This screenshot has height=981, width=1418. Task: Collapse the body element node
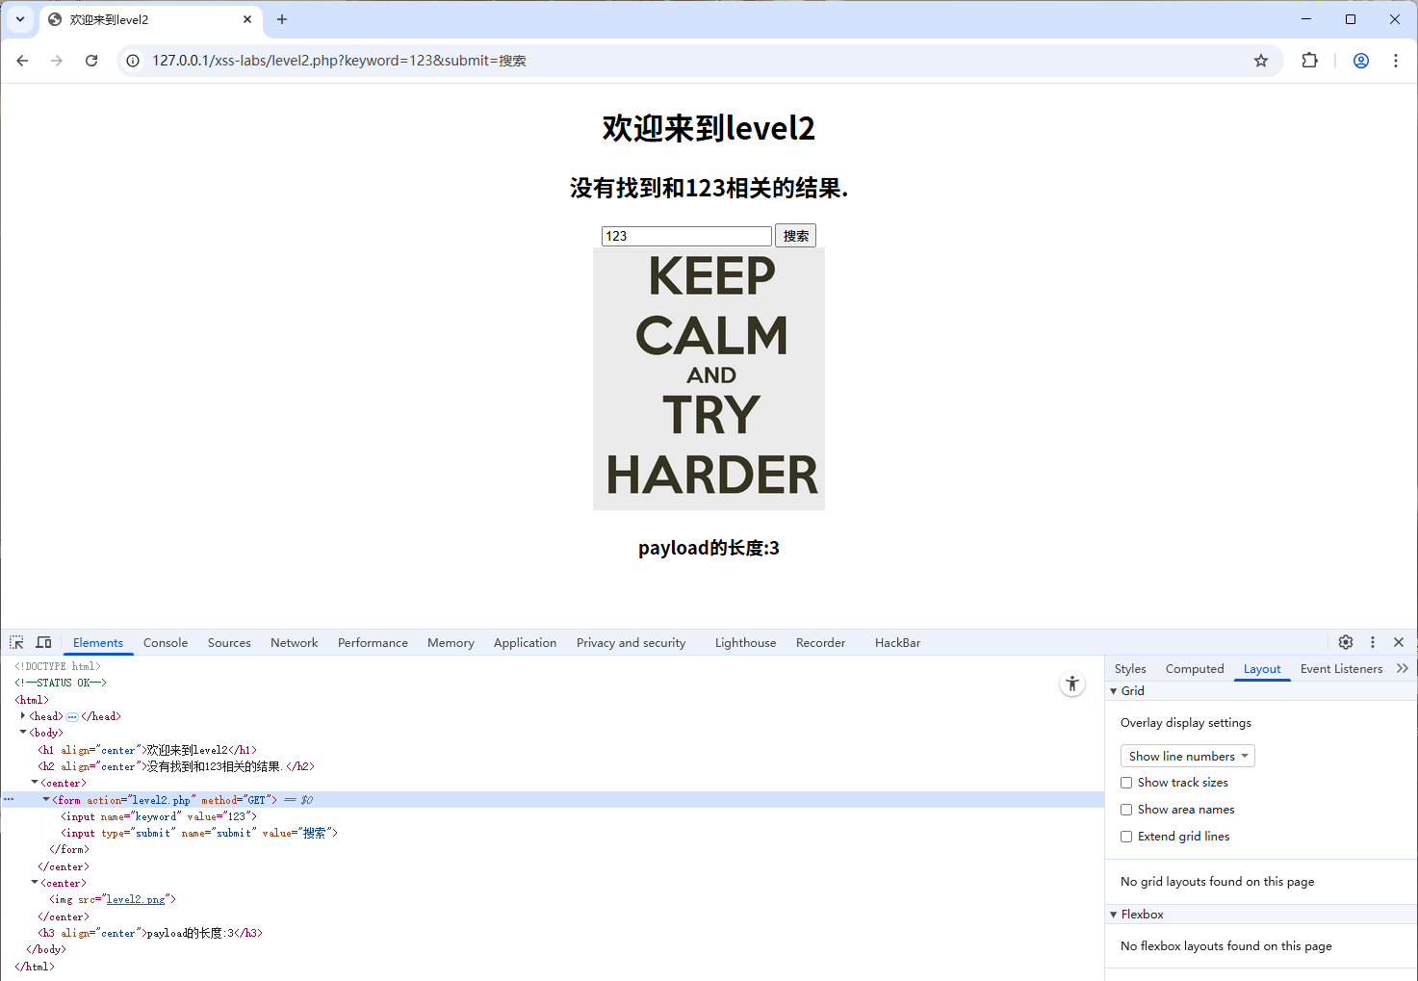pyautogui.click(x=22, y=733)
